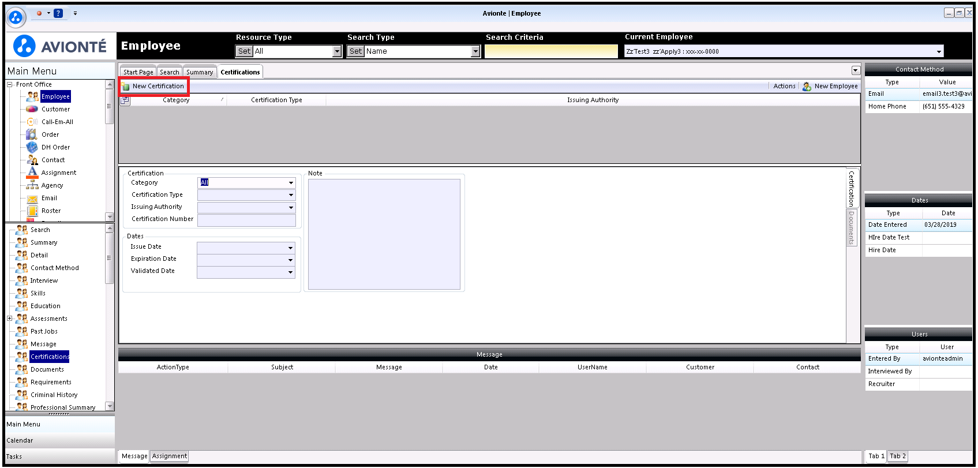Select the Assignment letter A icon
978x468 pixels.
click(32, 173)
